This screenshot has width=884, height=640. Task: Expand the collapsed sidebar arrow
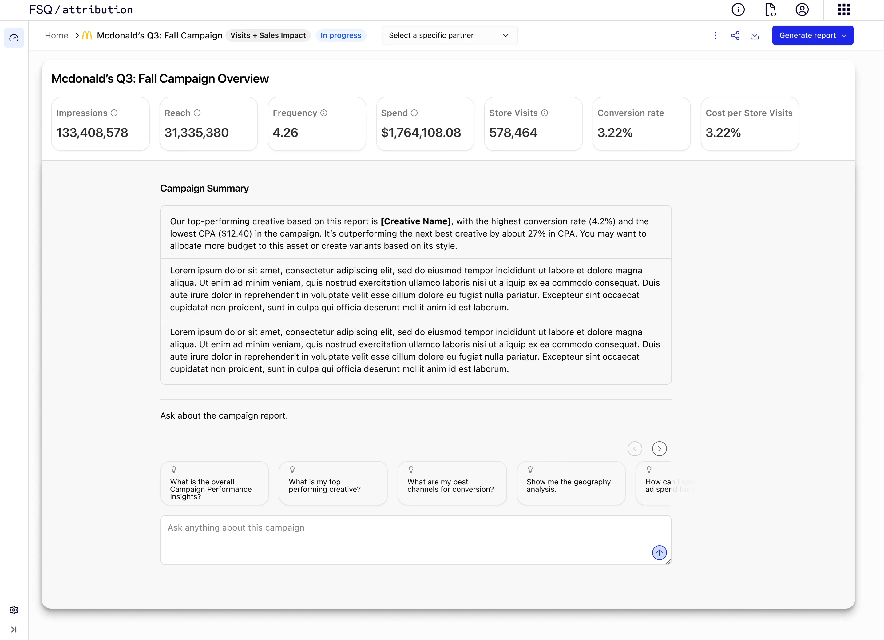click(14, 630)
